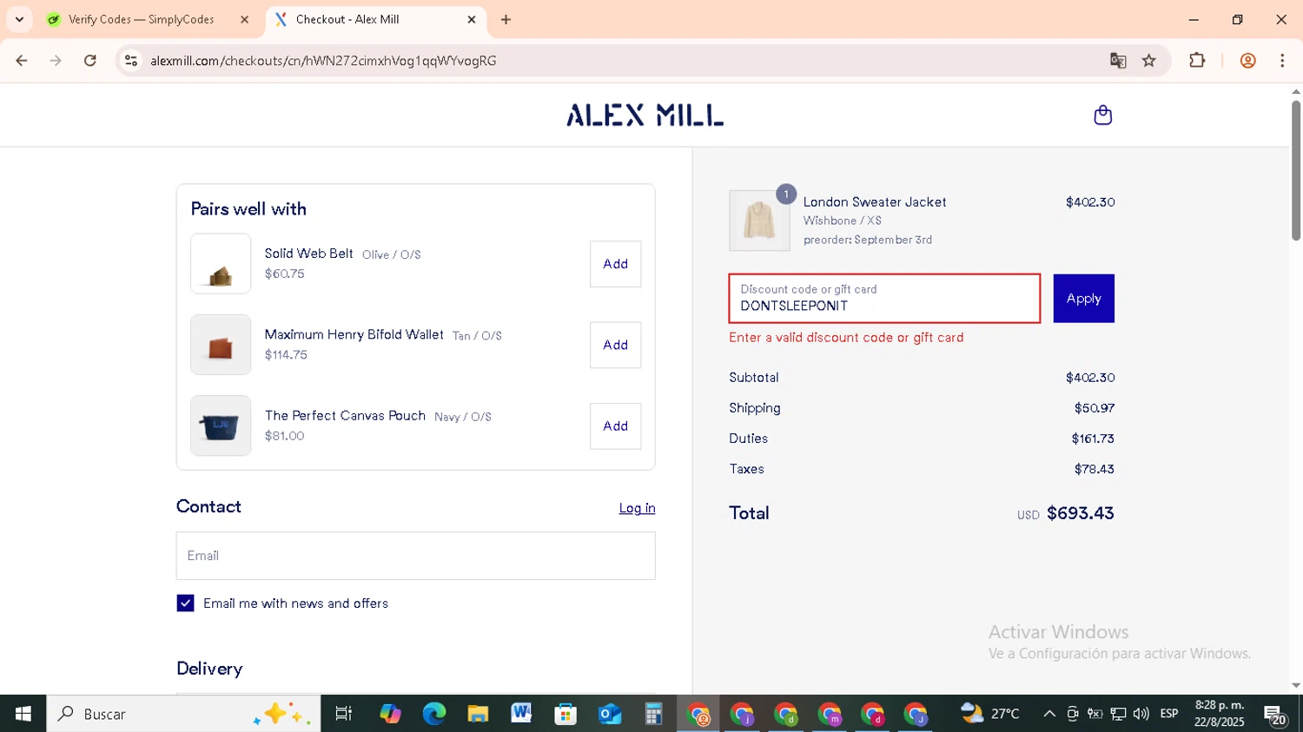The height and width of the screenshot is (732, 1303).
Task: Click the total amount $693.43
Action: point(1080,513)
